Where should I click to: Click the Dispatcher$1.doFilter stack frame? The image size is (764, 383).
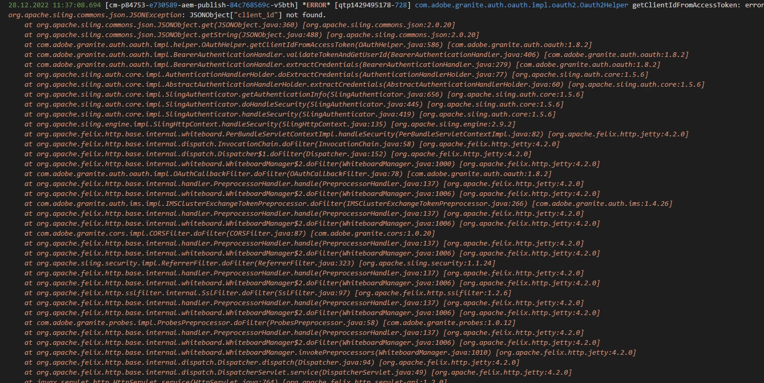pos(278,154)
